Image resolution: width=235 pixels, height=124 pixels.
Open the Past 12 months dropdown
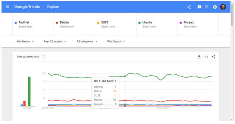(x=55, y=41)
